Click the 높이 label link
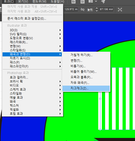This screenshot has width=135, height=141. [x=90, y=10]
